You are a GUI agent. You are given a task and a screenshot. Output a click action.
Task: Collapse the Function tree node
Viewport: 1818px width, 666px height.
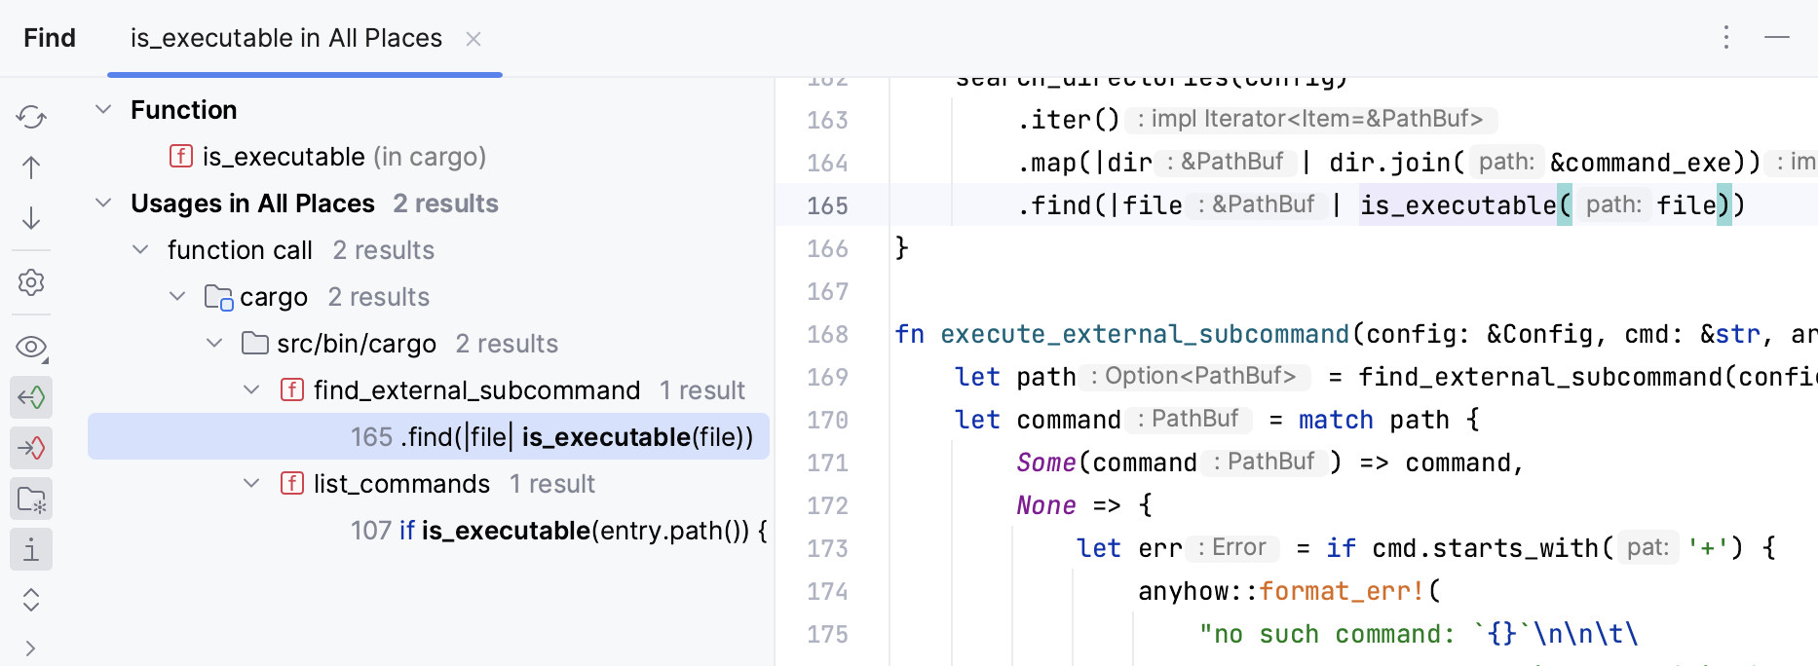103,109
